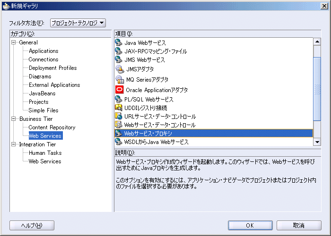The width and height of the screenshot is (331, 236).
Task: Click the red Oracle Applicationアダプタ icon
Action: coord(120,90)
